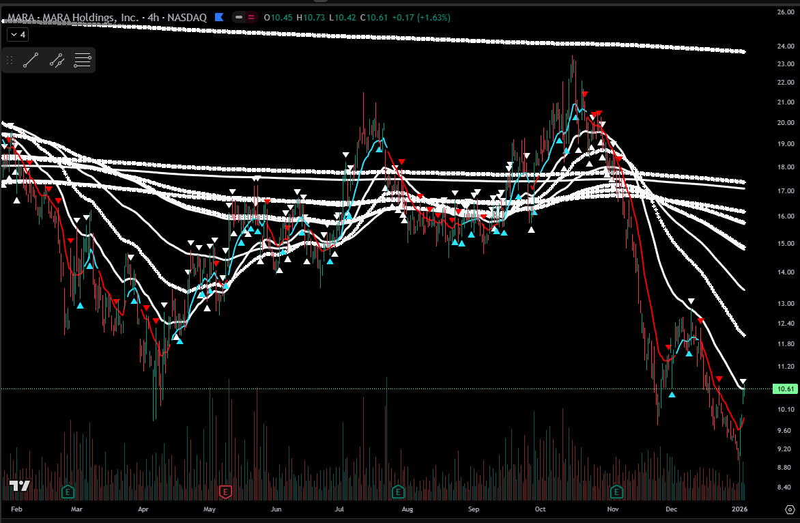
Task: Click the 21.00 price axis label
Action: point(786,102)
